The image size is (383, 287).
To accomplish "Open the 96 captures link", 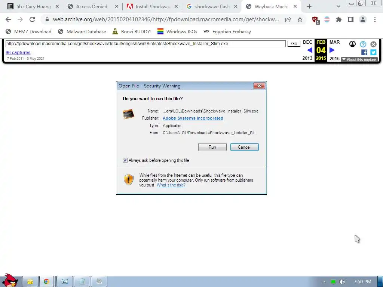I will point(18,52).
